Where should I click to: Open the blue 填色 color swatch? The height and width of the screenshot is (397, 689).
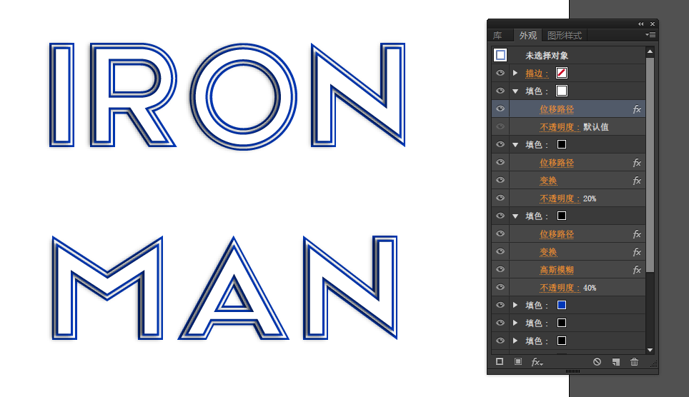562,305
